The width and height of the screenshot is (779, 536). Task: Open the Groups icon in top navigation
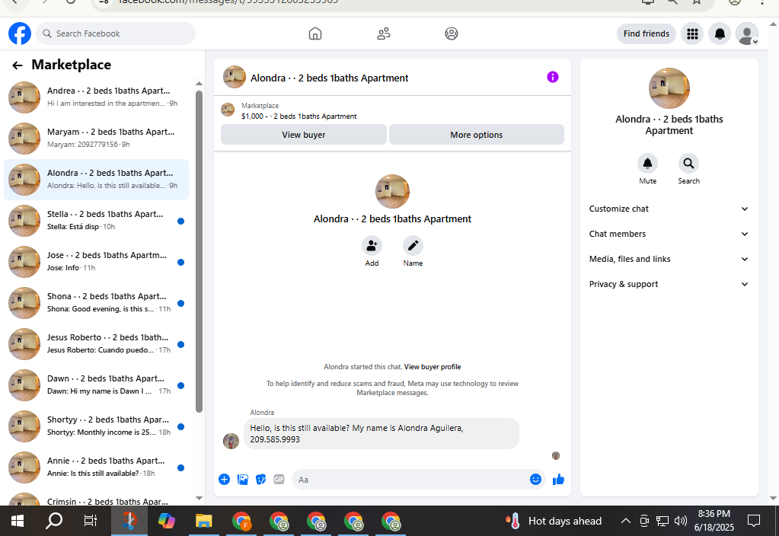(451, 33)
